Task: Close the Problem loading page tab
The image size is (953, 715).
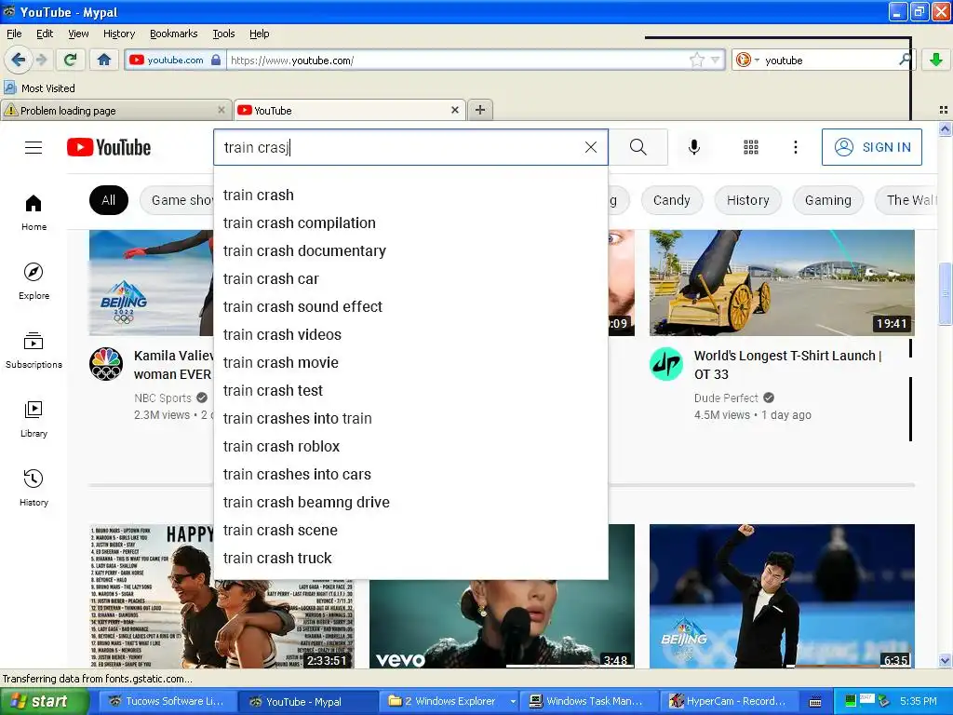Action: (x=221, y=110)
